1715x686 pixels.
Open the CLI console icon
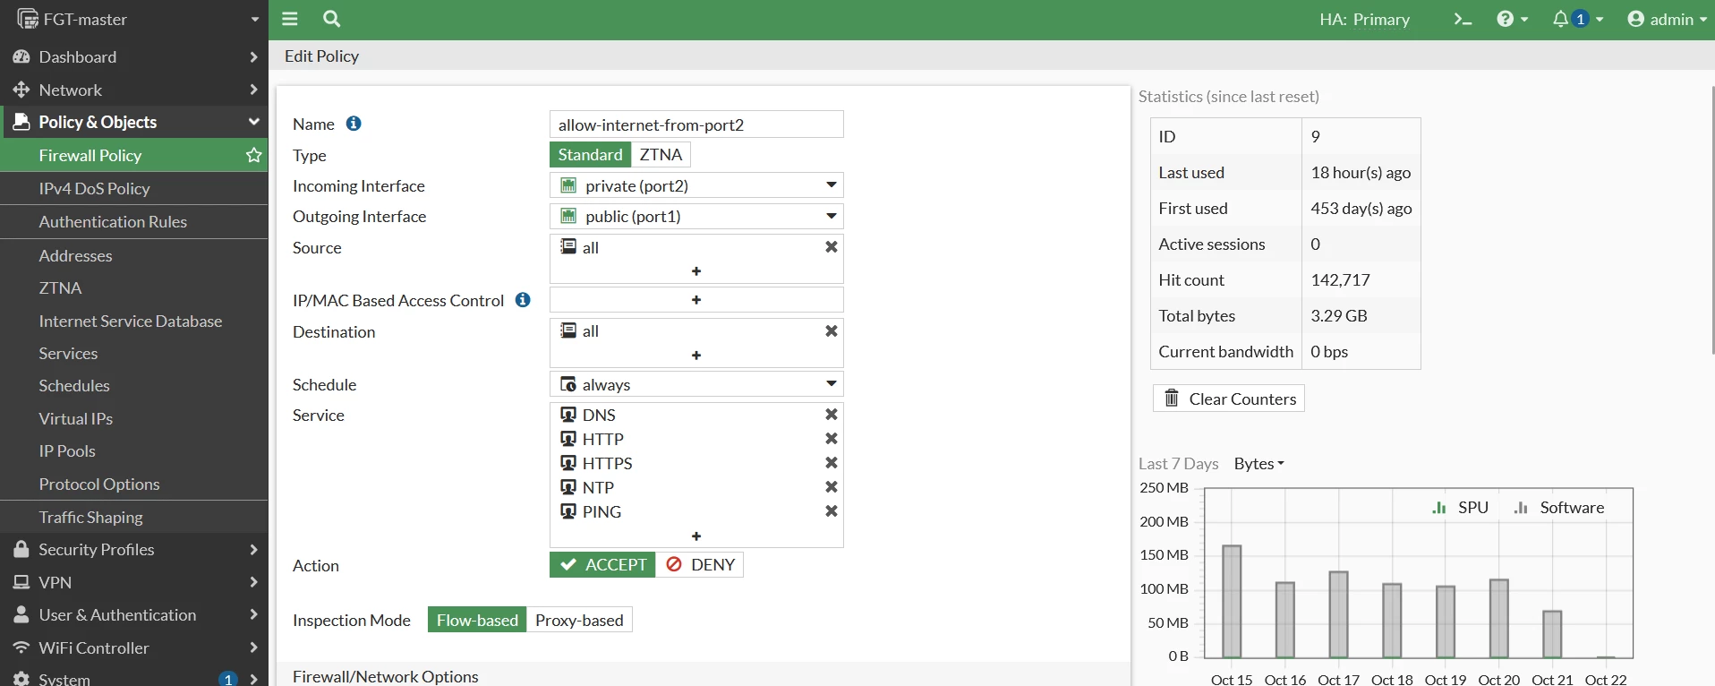(x=1463, y=19)
